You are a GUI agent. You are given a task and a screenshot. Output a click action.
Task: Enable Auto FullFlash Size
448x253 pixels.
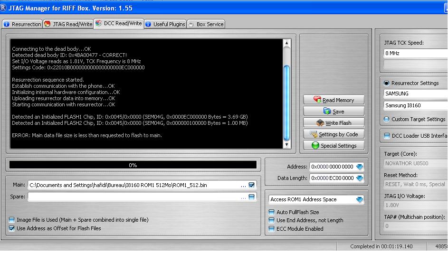(271, 212)
